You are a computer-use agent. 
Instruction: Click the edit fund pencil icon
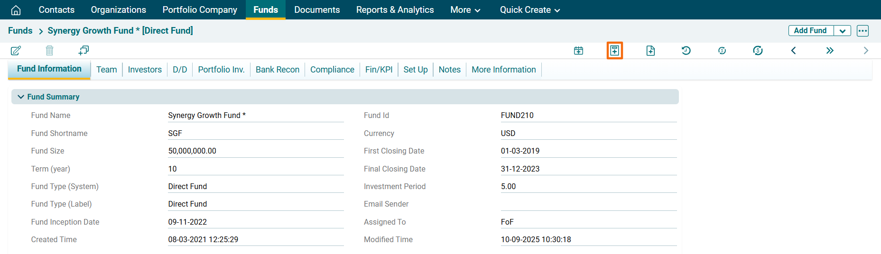click(16, 51)
